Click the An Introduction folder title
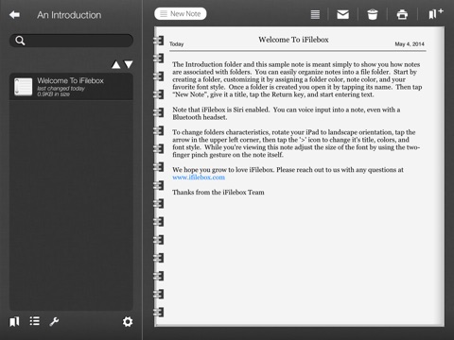 click(x=69, y=15)
